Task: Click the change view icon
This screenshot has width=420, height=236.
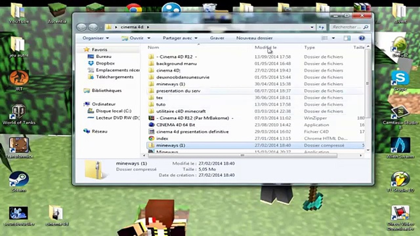Action: 325,38
